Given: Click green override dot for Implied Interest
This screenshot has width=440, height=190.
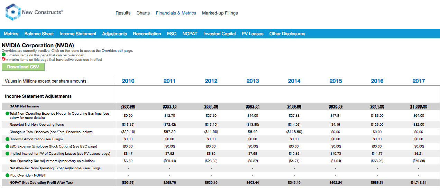Looking at the screenshot, I should (x=7, y=154).
